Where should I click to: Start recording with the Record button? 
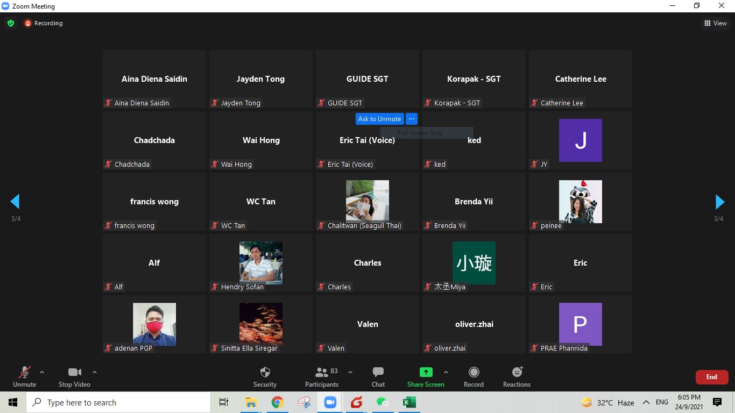click(473, 376)
